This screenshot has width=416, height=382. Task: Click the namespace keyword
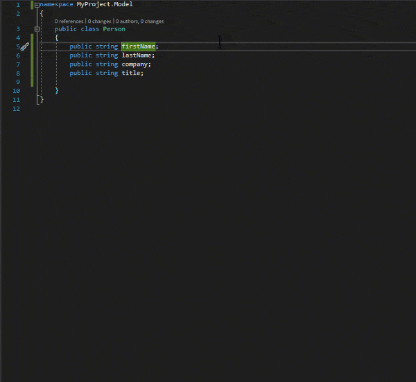56,4
